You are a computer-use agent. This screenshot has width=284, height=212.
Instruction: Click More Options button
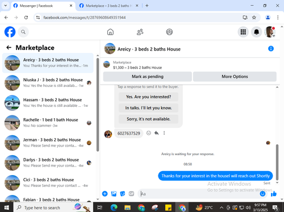[235, 77]
